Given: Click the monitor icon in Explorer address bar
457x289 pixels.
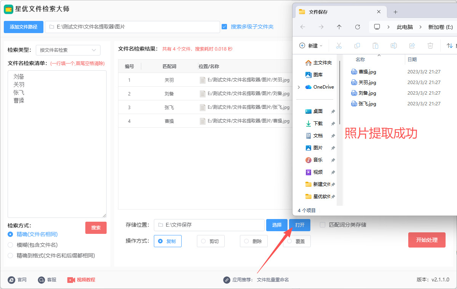Looking at the screenshot, I should [377, 27].
